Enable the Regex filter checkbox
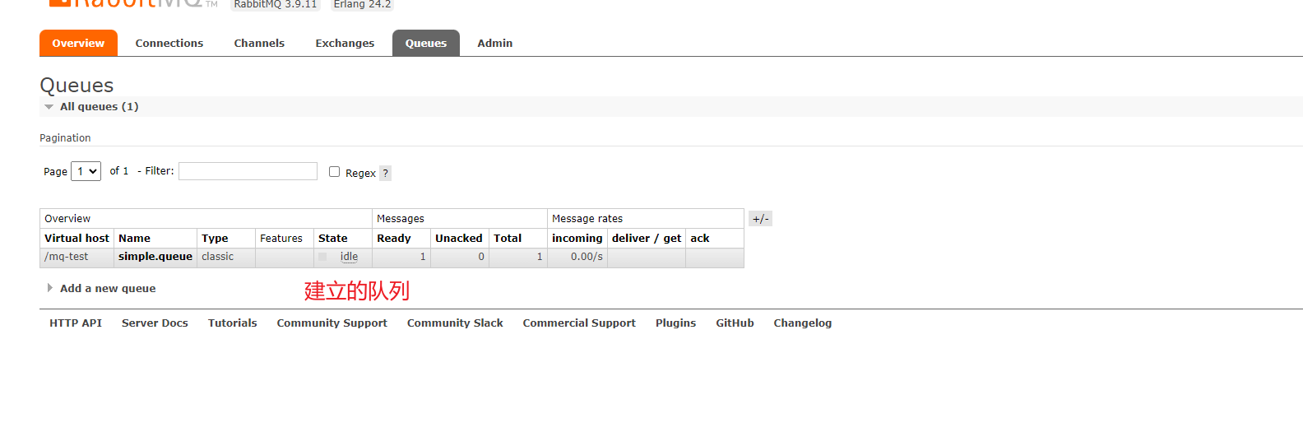 (x=334, y=172)
